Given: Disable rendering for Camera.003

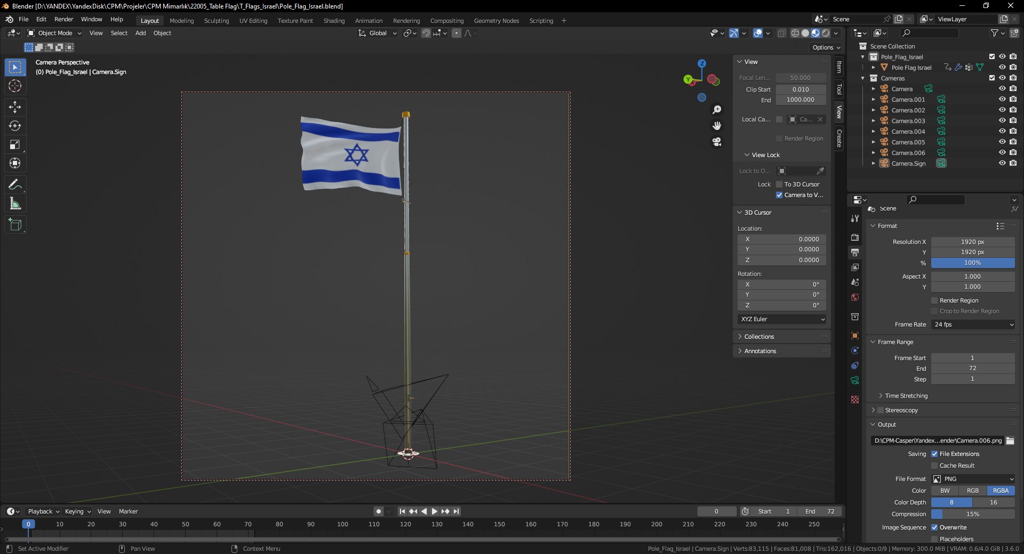Looking at the screenshot, I should tap(1013, 121).
